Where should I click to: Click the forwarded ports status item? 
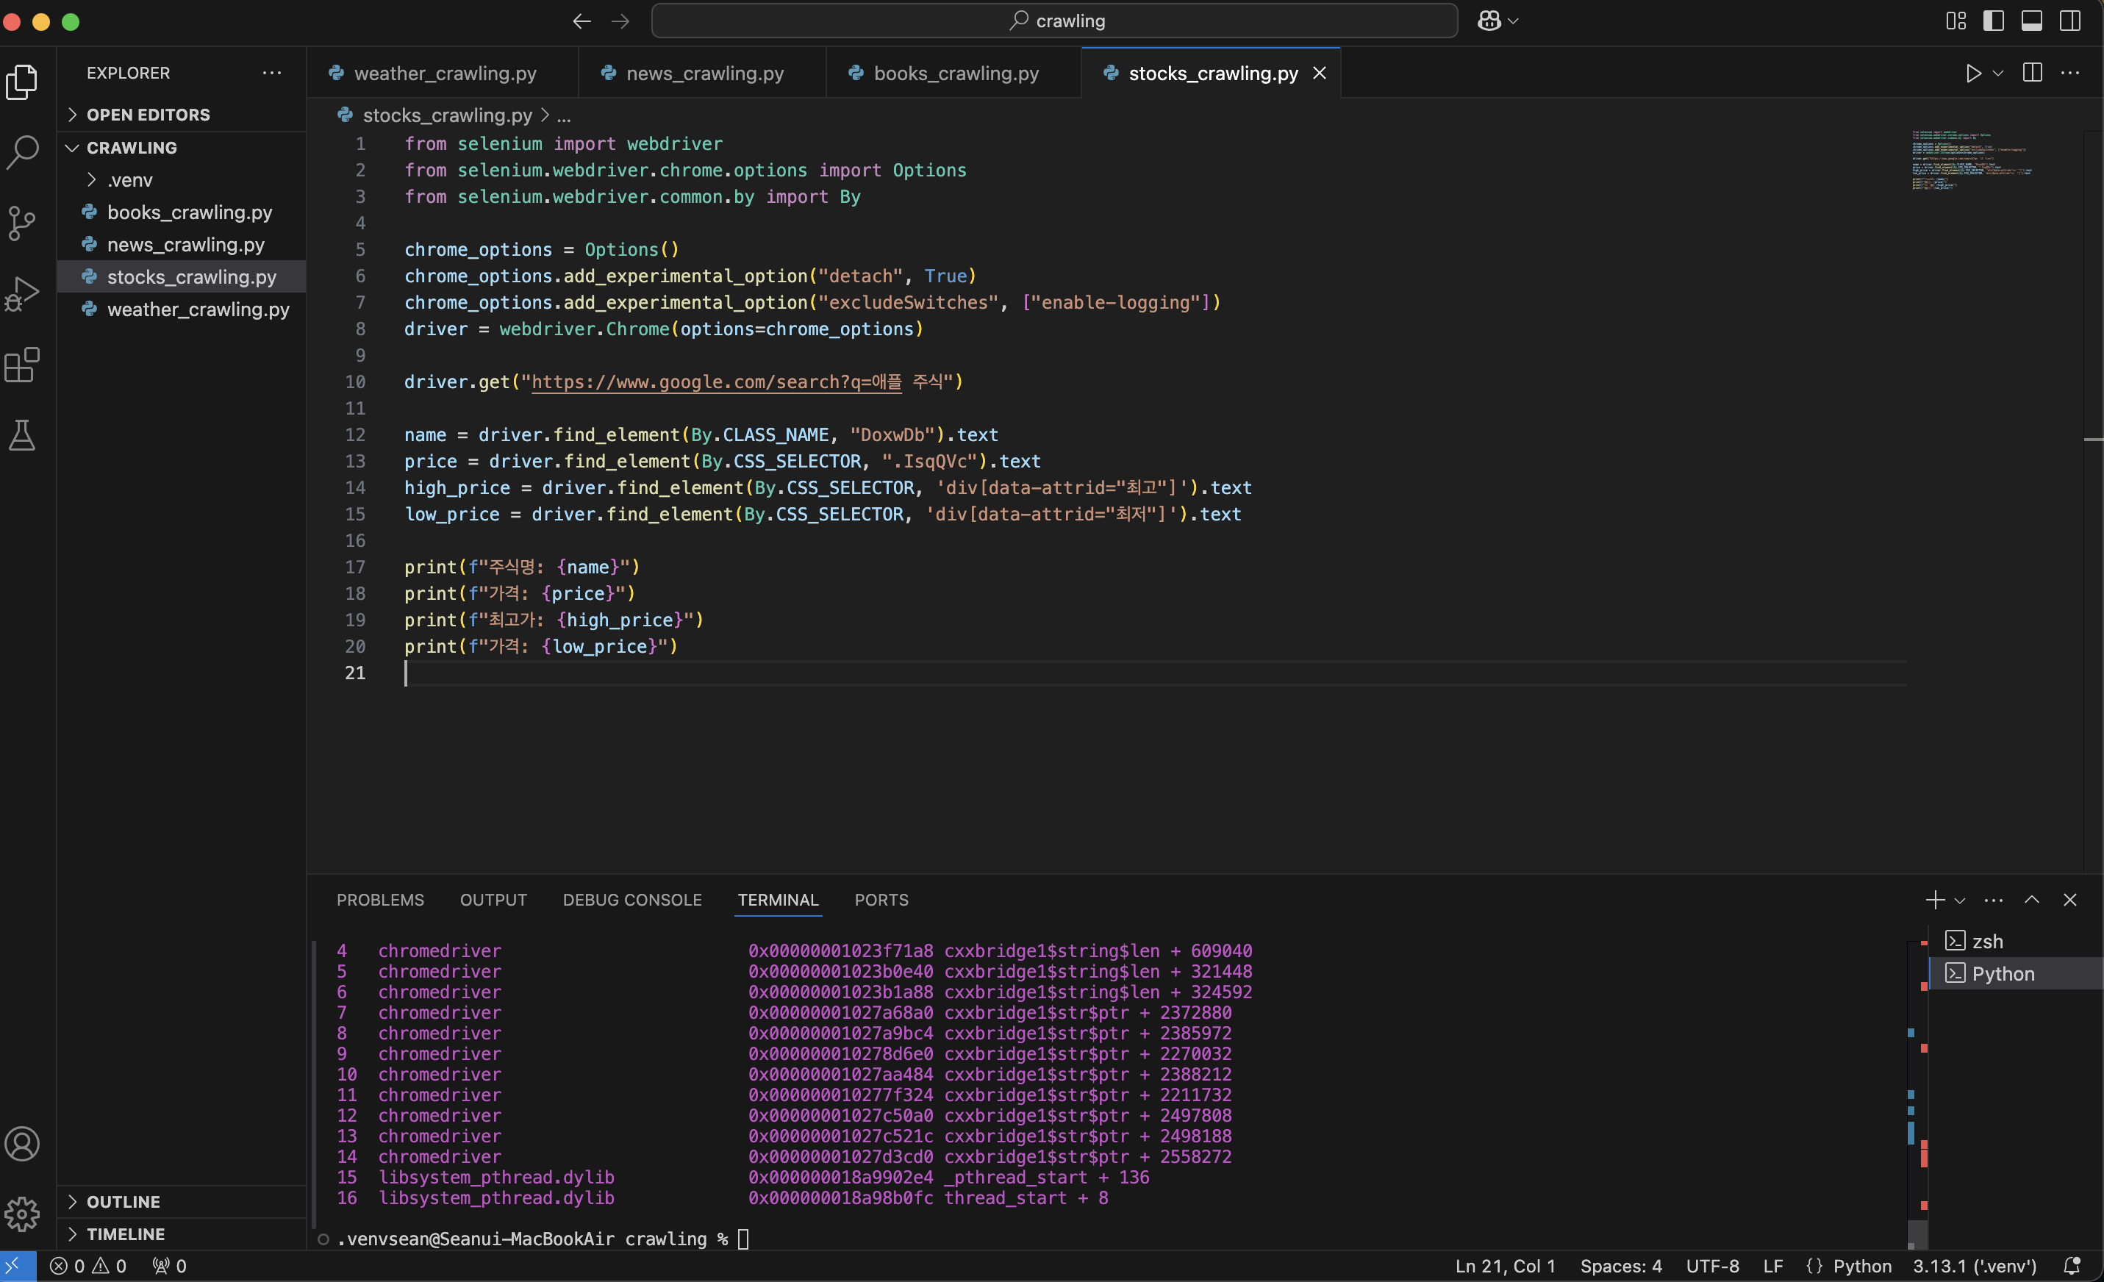(x=169, y=1266)
